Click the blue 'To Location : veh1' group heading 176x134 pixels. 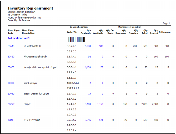click(19, 38)
